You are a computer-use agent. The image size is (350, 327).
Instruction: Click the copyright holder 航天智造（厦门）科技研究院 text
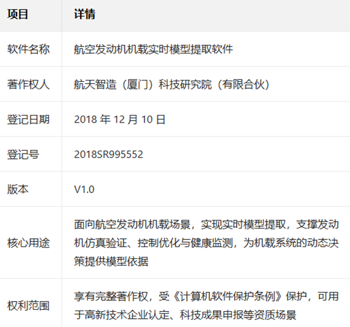[x=143, y=84]
